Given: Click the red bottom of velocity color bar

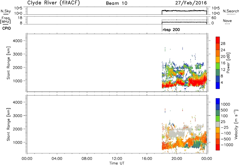Looking at the screenshot, I should pos(218,147).
